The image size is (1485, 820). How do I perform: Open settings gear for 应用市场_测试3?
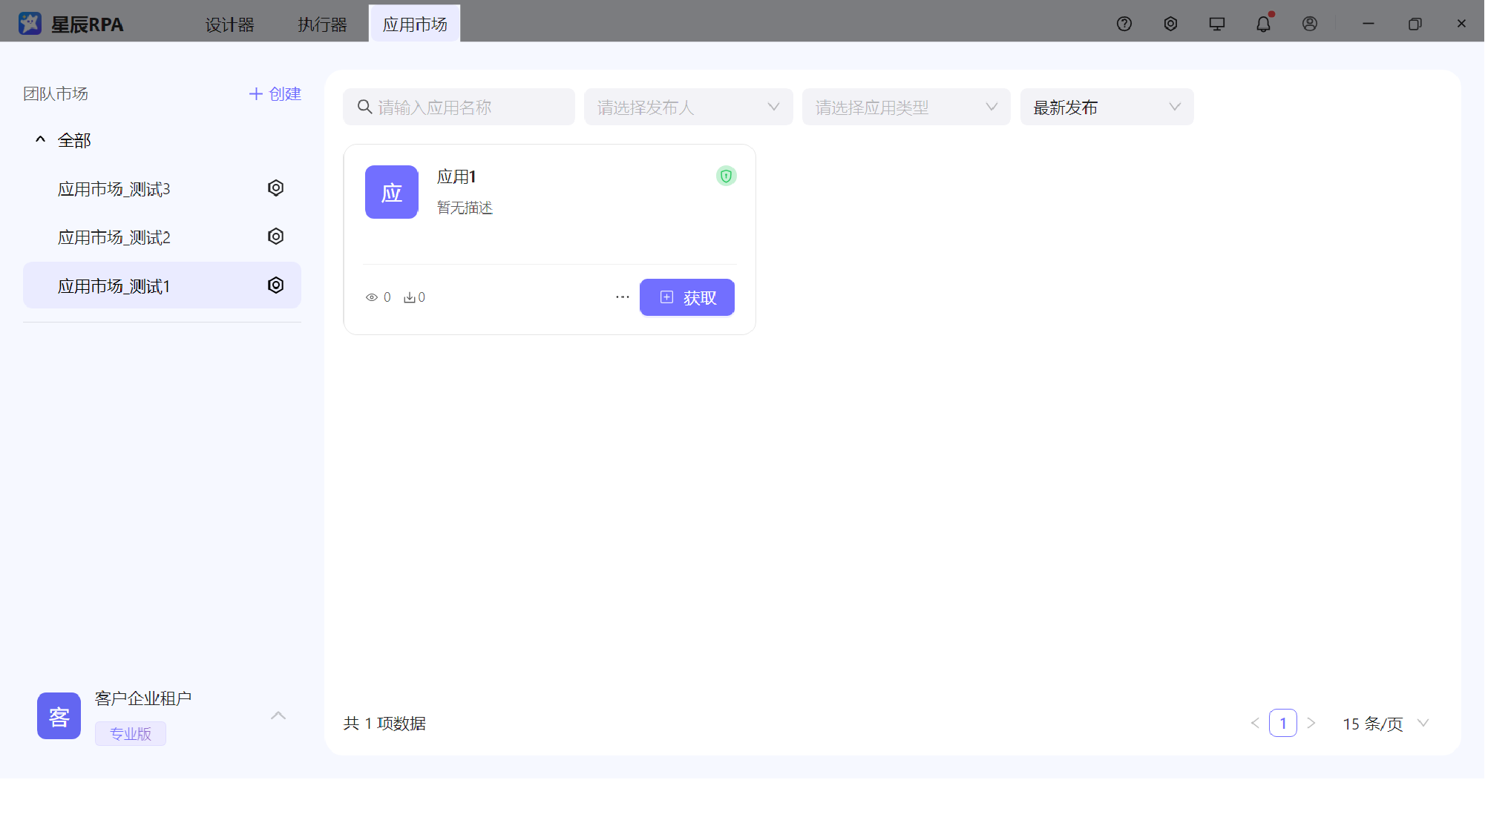coord(275,188)
